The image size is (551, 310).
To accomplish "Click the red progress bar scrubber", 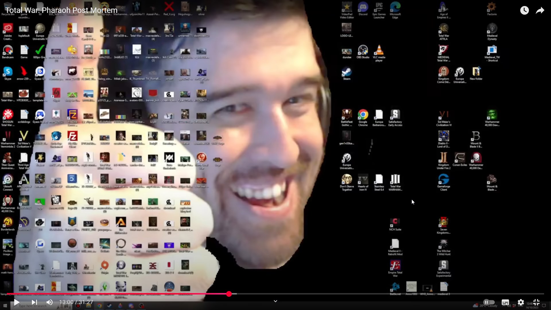I will pyautogui.click(x=229, y=294).
